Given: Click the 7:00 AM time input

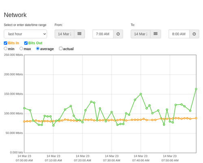Looking at the screenshot, I should coord(103,34).
